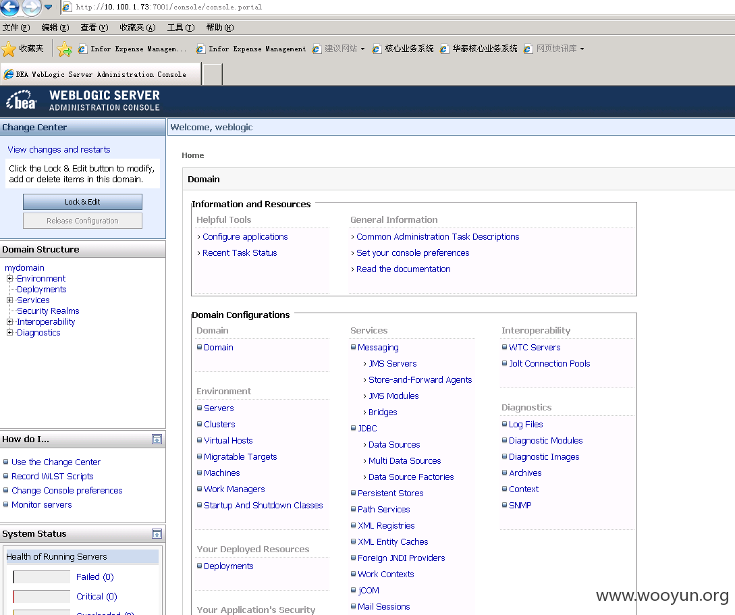Click the browser Back arrow button
The height and width of the screenshot is (615, 735).
(x=9, y=7)
